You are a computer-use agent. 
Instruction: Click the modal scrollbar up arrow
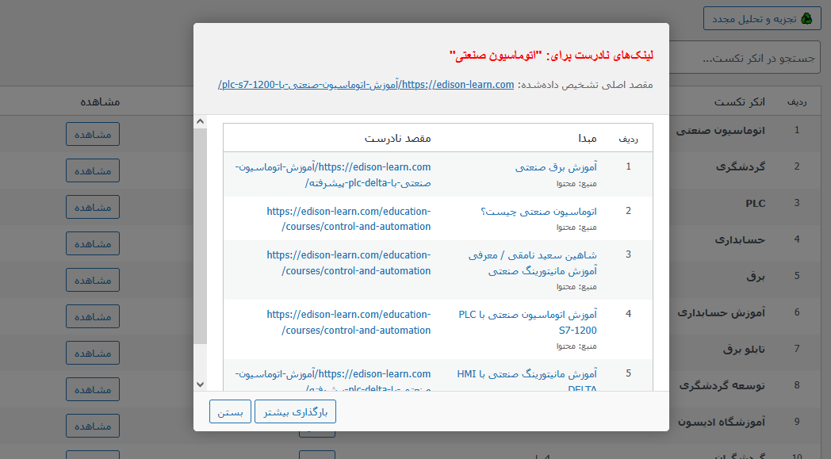click(x=200, y=123)
